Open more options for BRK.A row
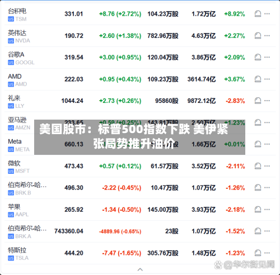The height and width of the screenshot is (275, 280). (267, 231)
